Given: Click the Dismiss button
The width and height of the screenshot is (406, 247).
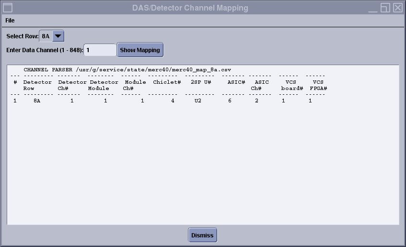Looking at the screenshot, I should (202, 236).
